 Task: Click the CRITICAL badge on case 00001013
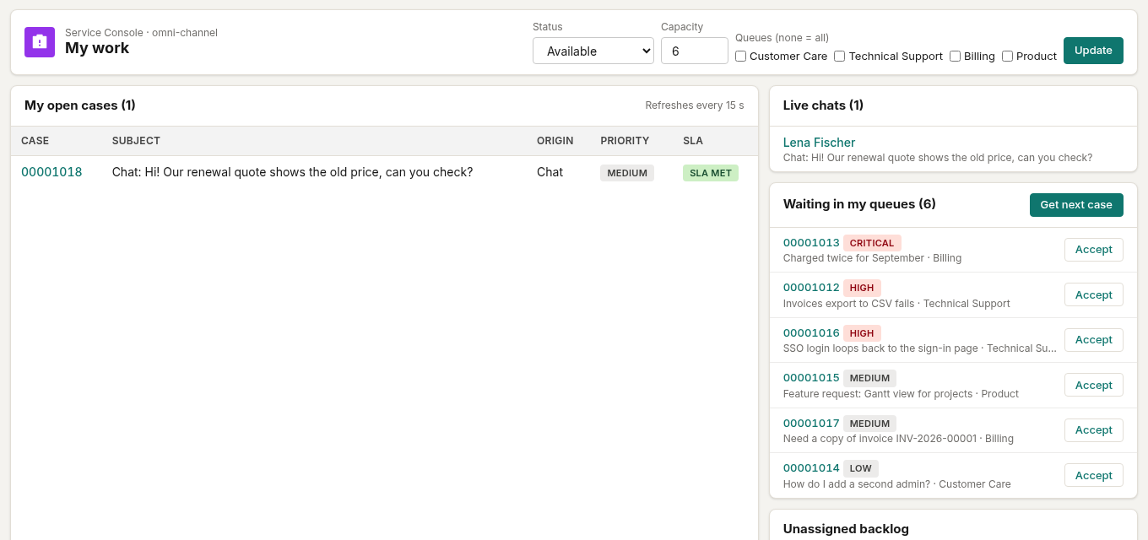tap(872, 243)
